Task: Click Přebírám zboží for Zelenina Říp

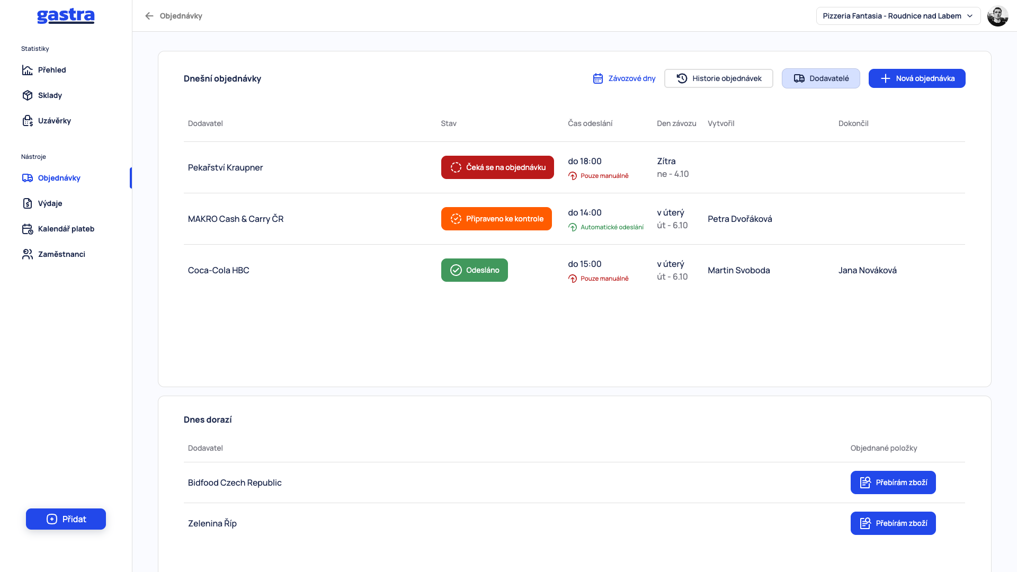Action: (x=893, y=523)
